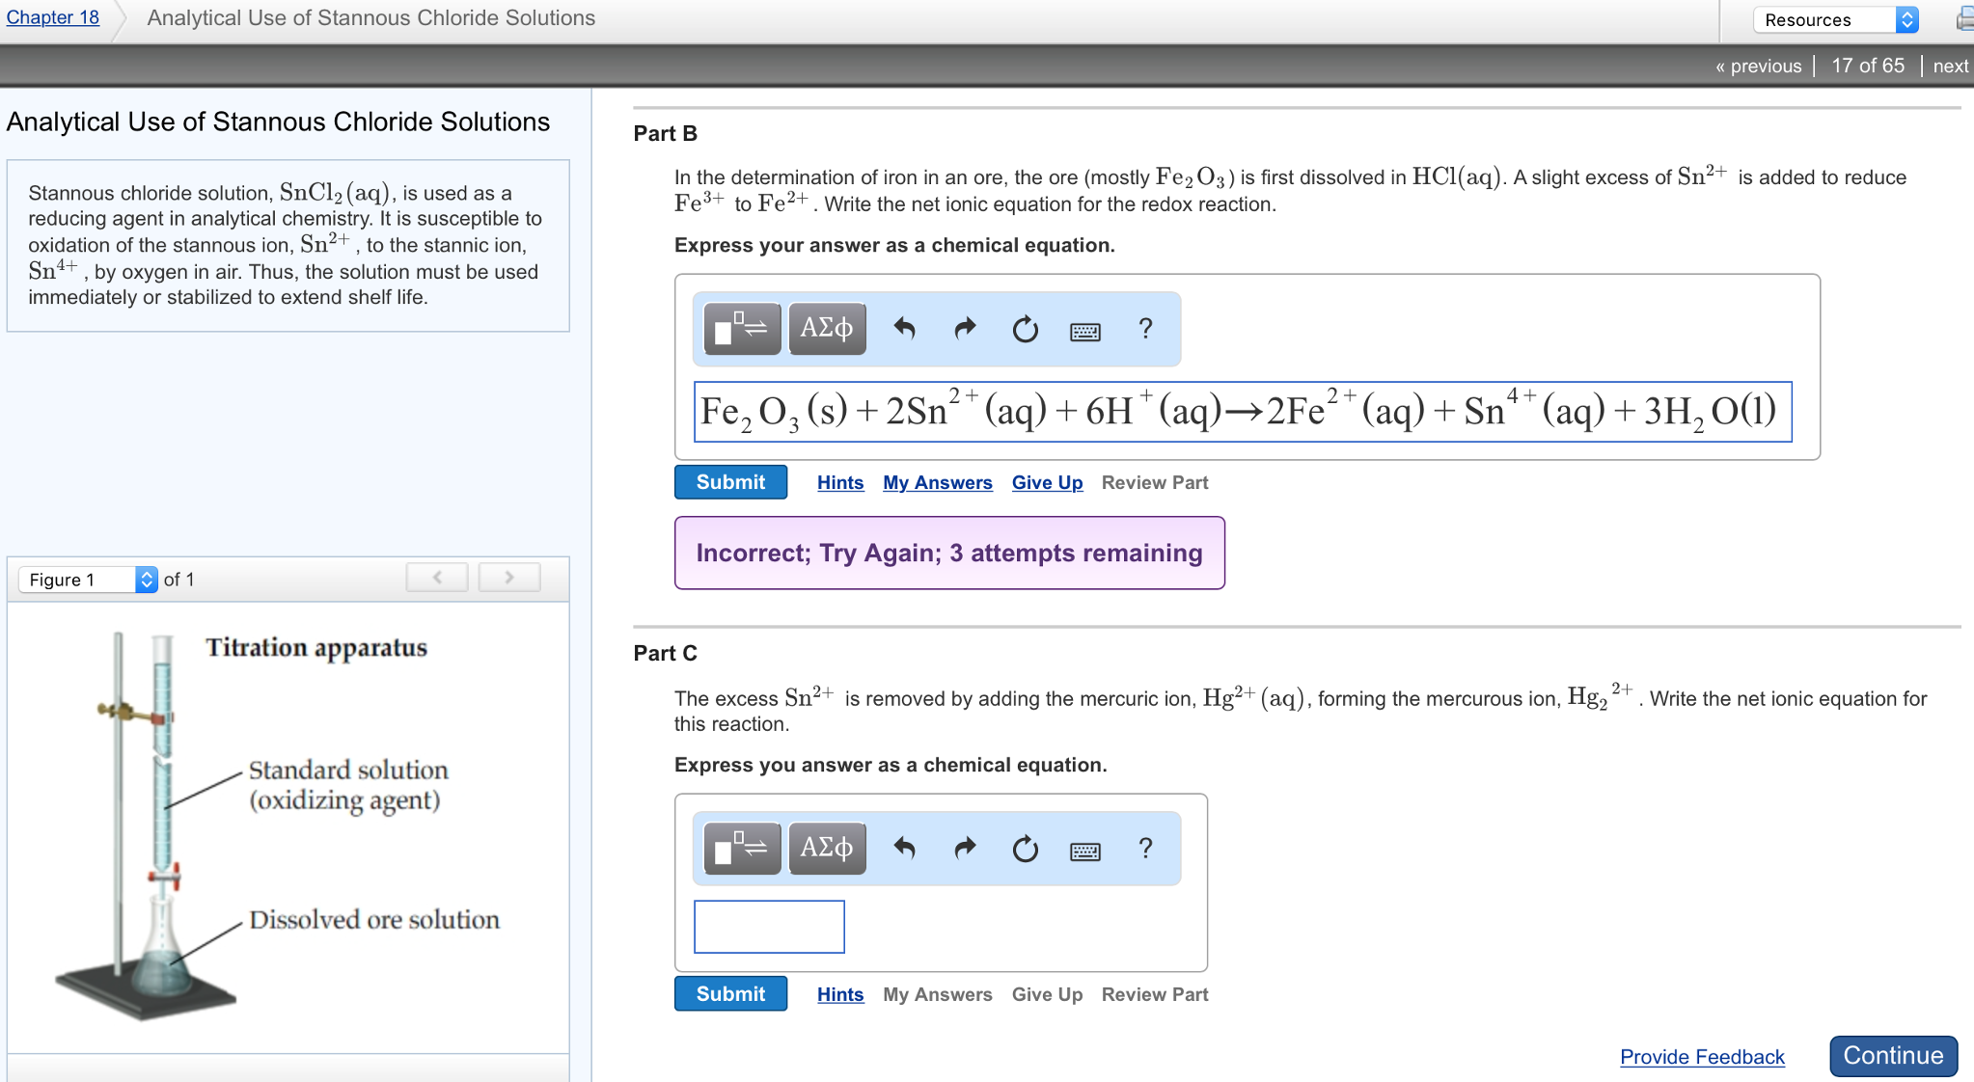Click Review Part text for Part B

coord(1155,482)
